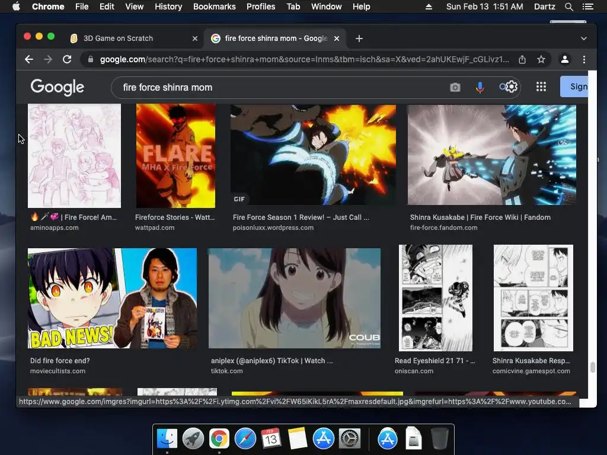This screenshot has height=455, width=607.
Task: Open Notes from the Dock
Action: [x=298, y=438]
